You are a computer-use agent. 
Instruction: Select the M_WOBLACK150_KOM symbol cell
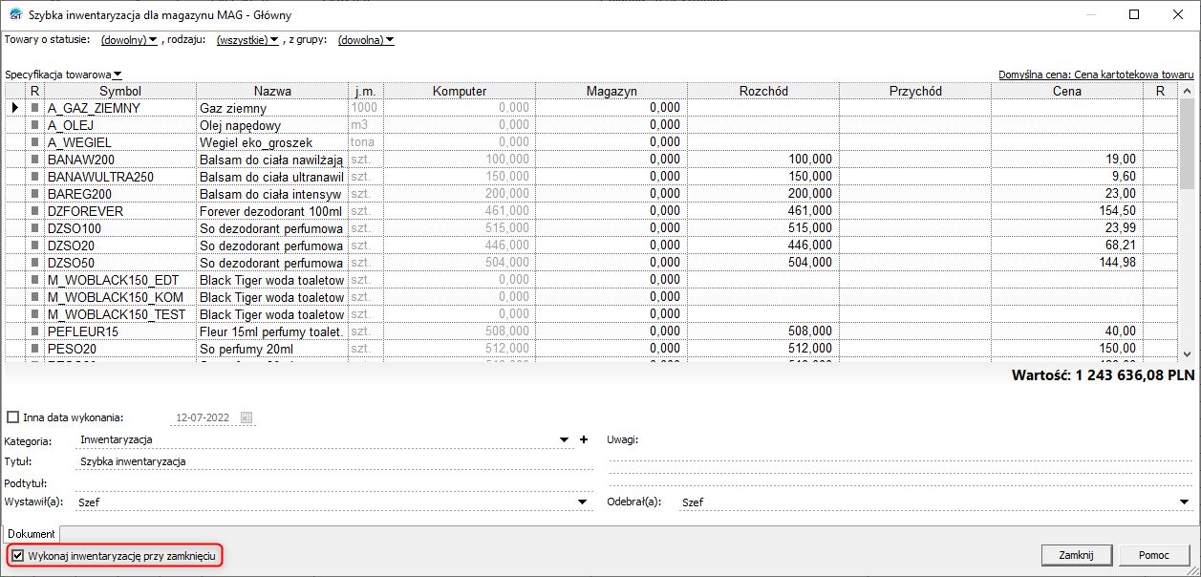tap(120, 297)
